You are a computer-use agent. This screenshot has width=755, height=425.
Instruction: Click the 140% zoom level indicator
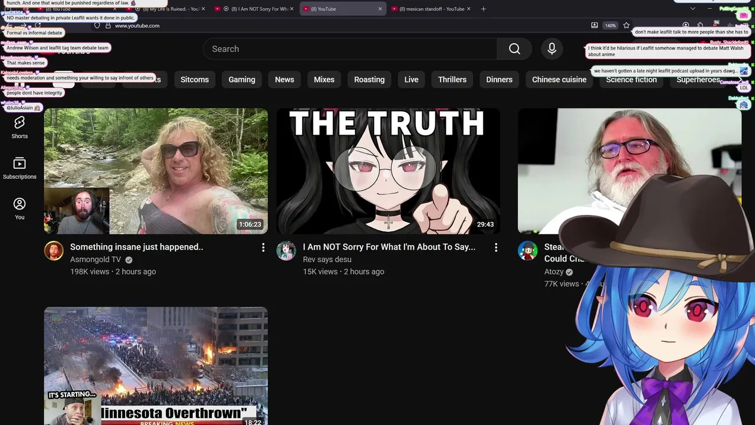610,25
